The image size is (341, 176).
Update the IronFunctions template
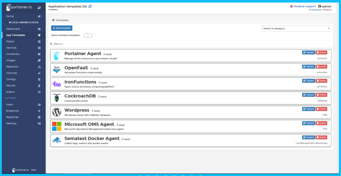[x=308, y=81]
